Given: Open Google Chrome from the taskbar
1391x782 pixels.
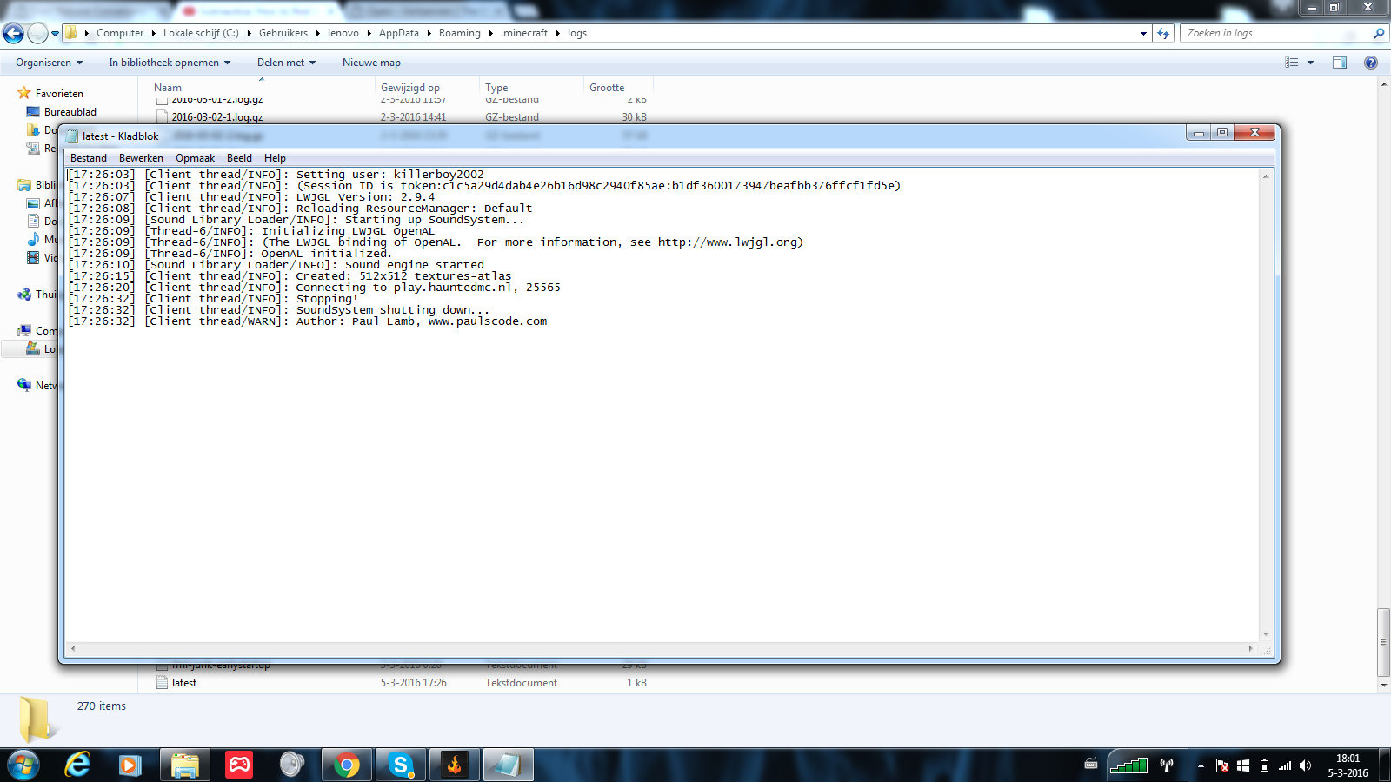Looking at the screenshot, I should [346, 765].
